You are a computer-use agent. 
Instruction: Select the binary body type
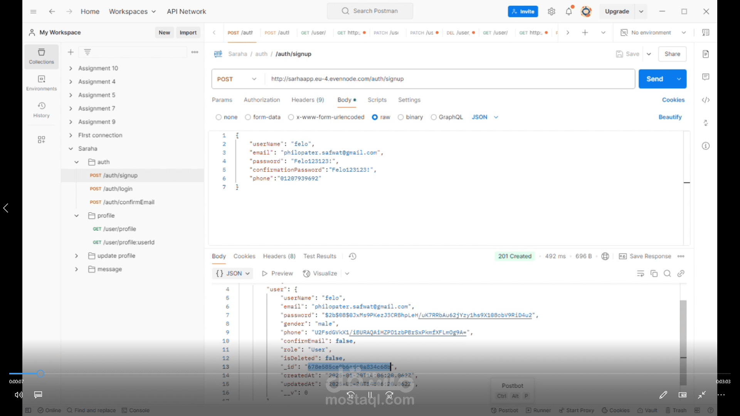click(410, 117)
